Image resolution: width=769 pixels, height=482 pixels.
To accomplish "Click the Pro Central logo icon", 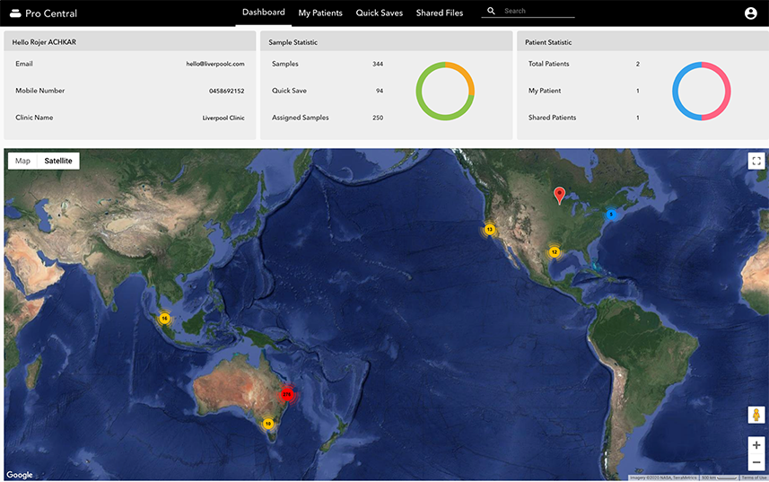I will click(x=14, y=13).
